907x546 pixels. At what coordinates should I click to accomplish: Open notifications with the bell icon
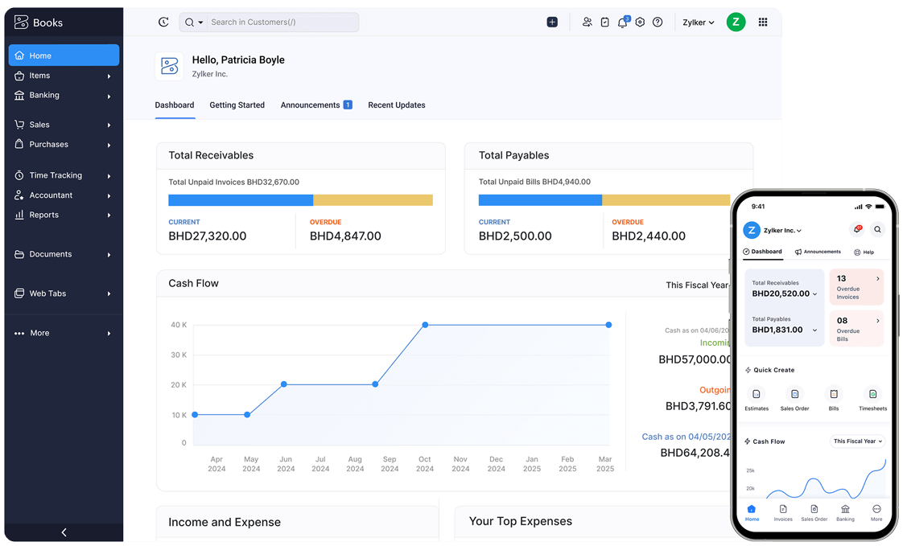click(622, 22)
